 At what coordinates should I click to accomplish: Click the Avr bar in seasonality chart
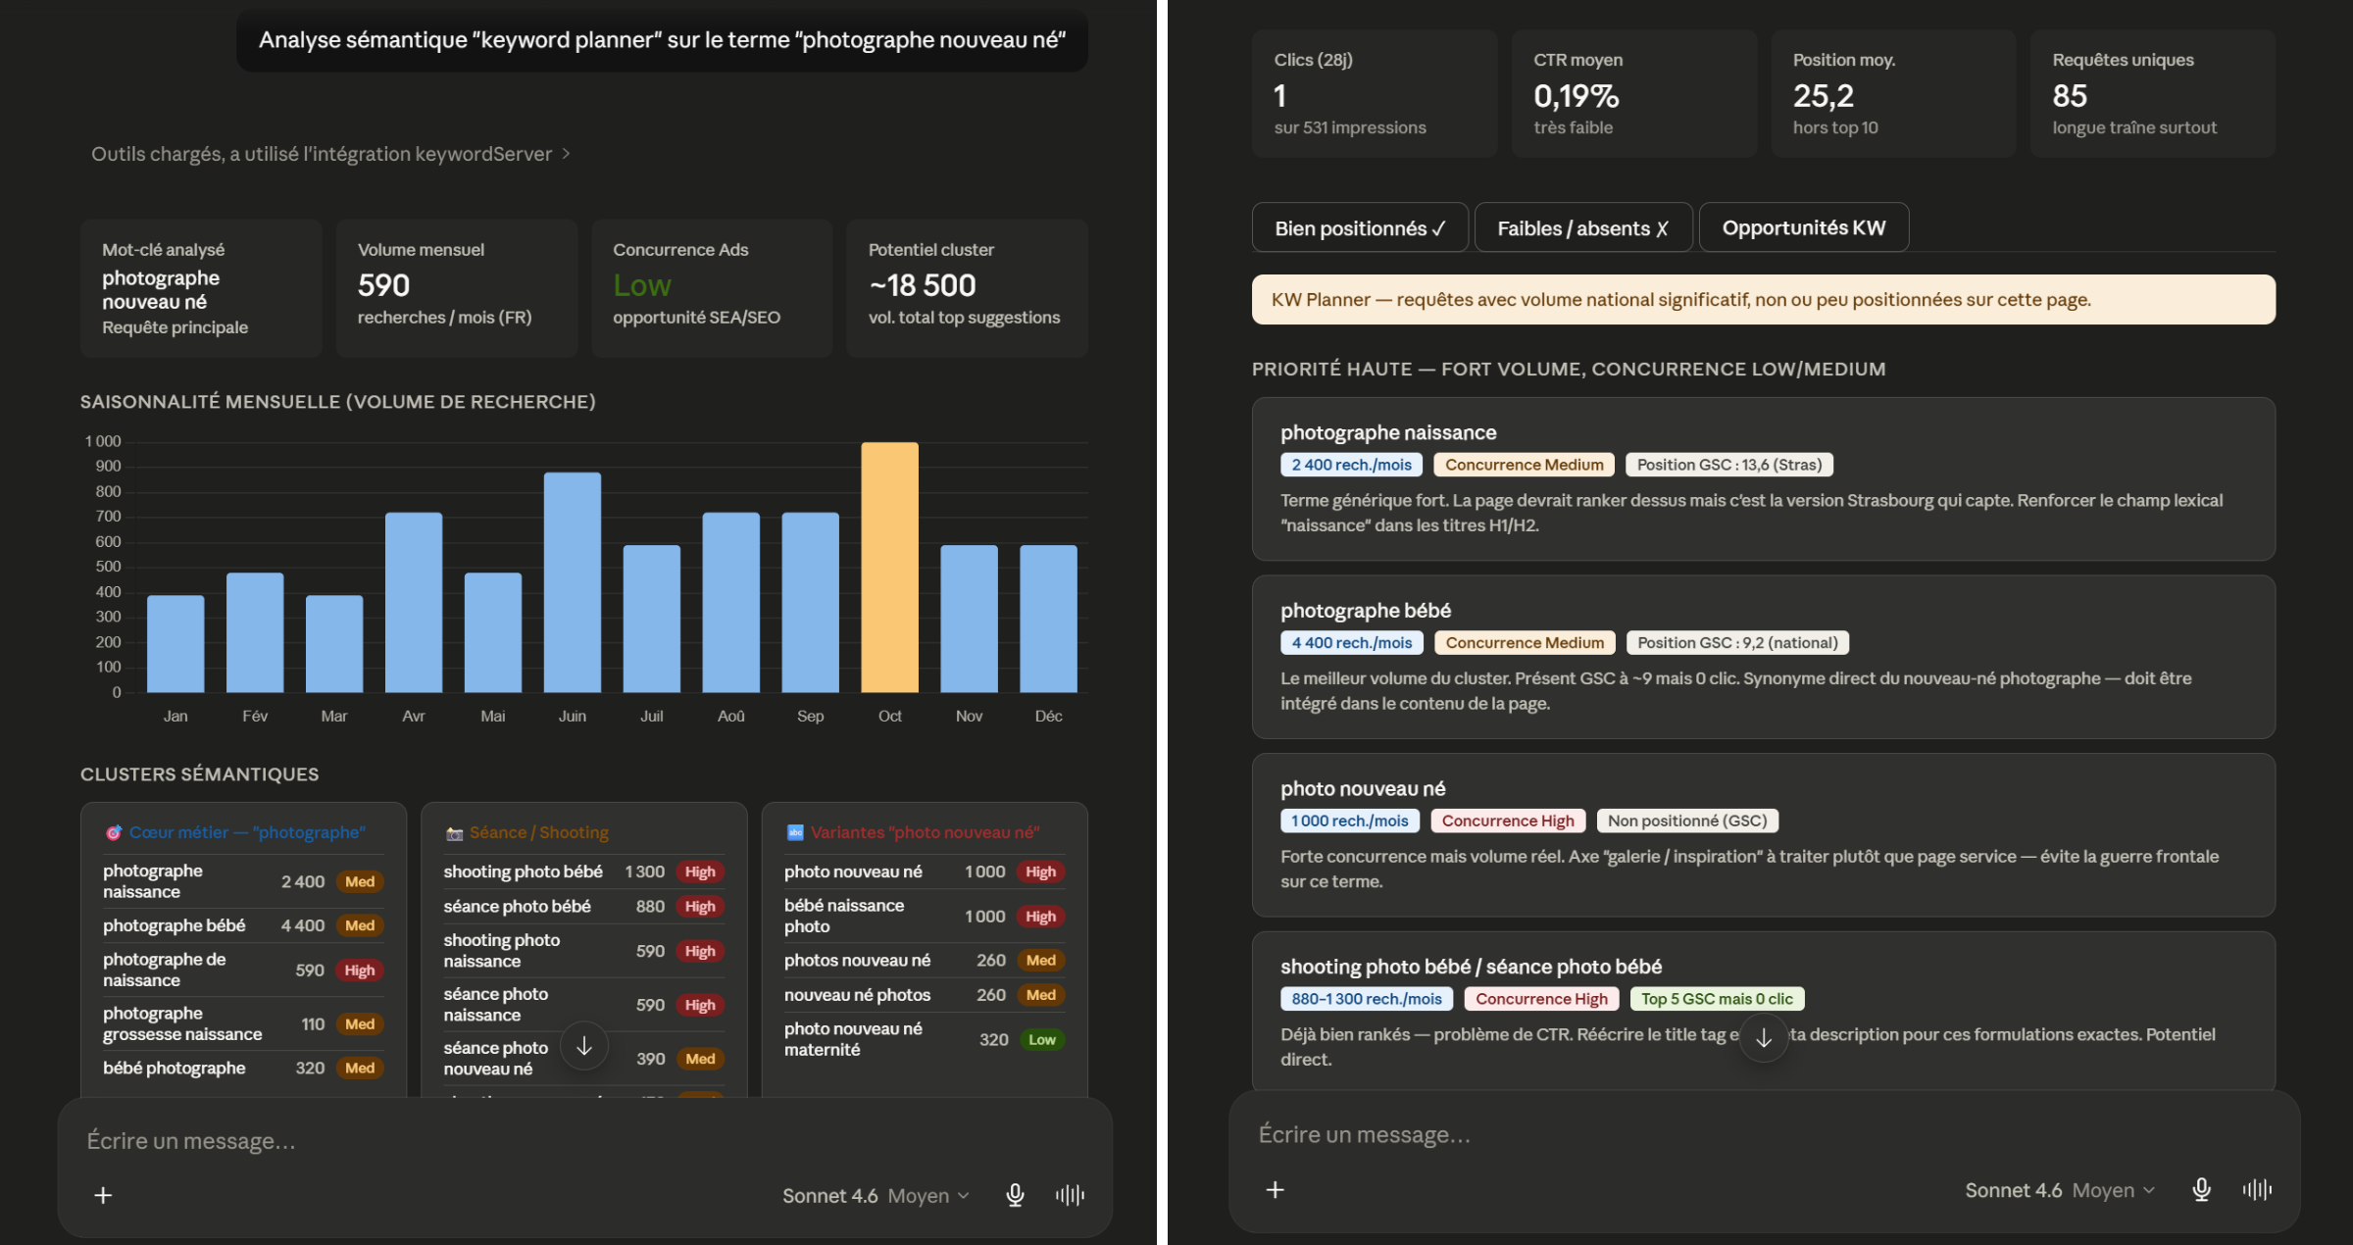click(414, 603)
